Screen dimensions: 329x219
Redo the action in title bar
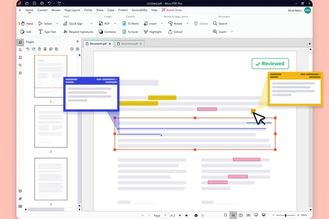[x=59, y=3]
